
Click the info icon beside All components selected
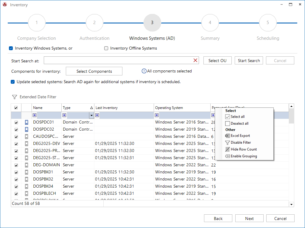coord(144,71)
